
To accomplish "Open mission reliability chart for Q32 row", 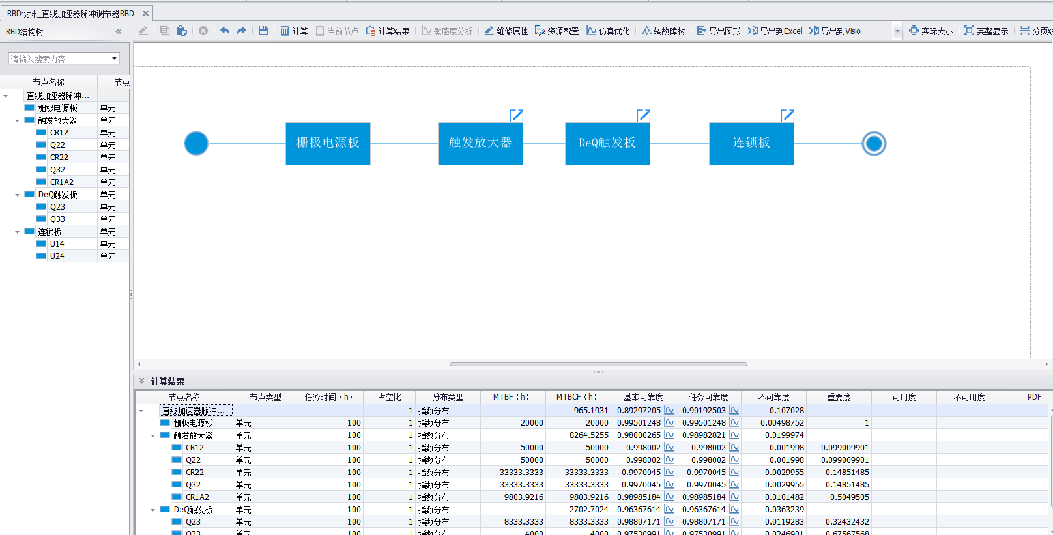I will coord(734,484).
